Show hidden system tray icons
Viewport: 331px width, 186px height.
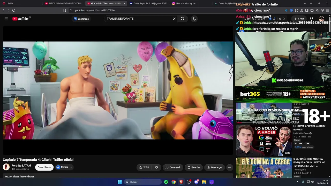point(297,182)
